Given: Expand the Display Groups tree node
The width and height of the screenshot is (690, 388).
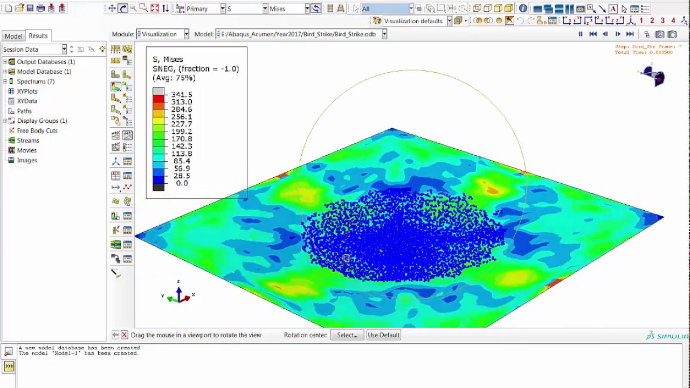Looking at the screenshot, I should (x=5, y=121).
